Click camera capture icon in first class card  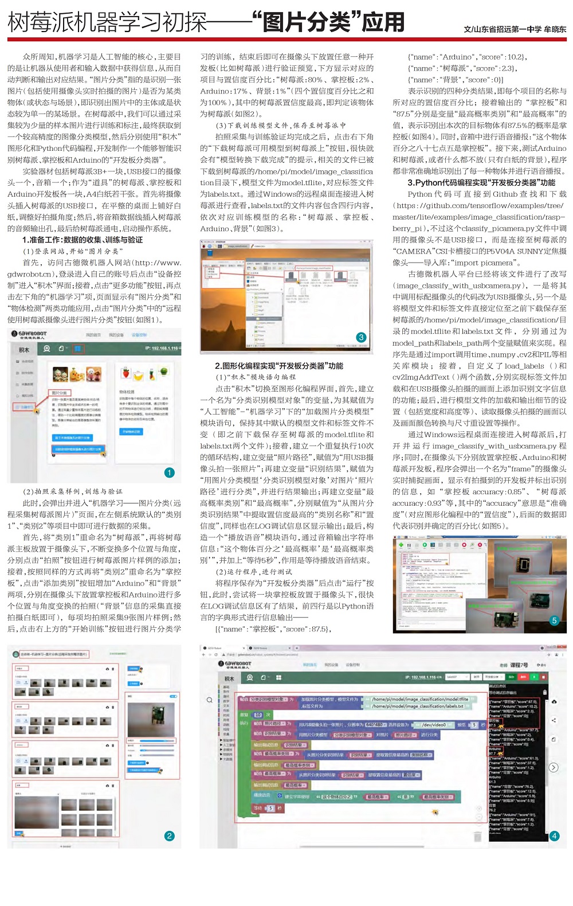(x=18, y=682)
